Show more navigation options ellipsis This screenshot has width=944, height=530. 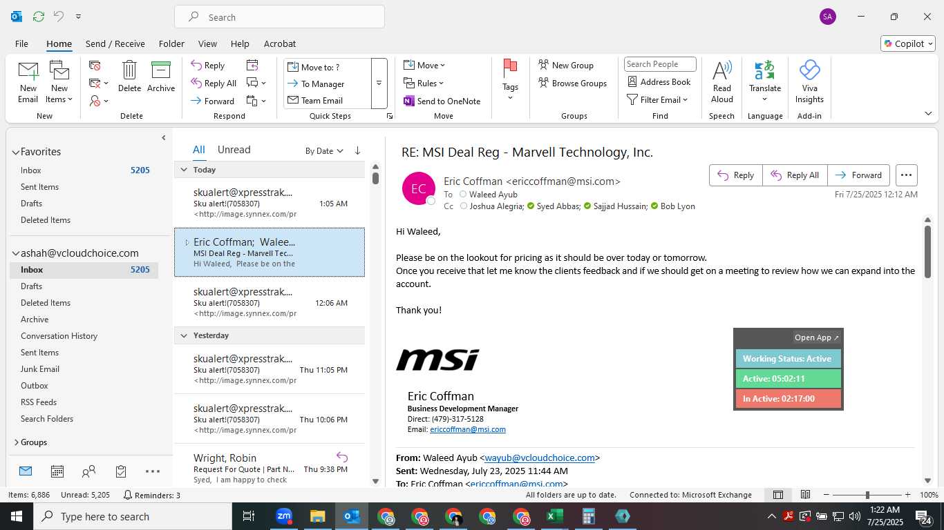153,471
